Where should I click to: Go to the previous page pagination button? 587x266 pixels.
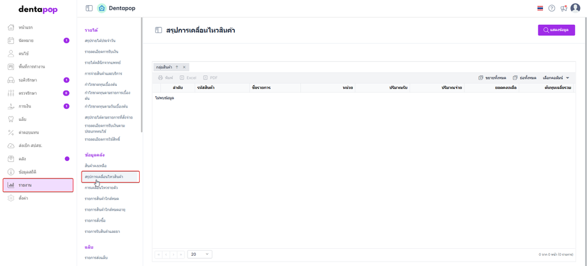[166, 254]
